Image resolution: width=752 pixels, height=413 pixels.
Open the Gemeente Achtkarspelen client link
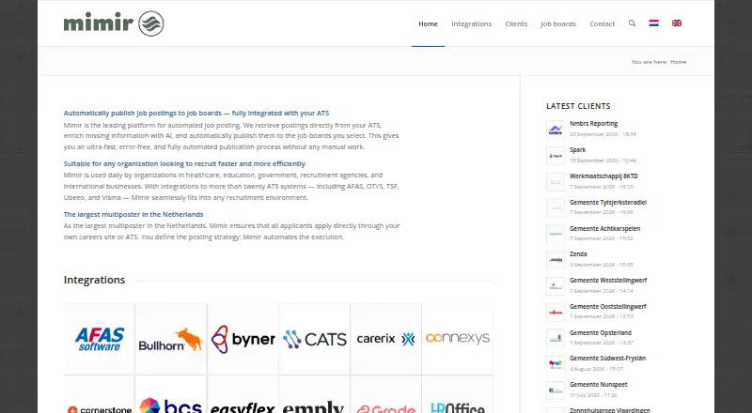(x=604, y=228)
